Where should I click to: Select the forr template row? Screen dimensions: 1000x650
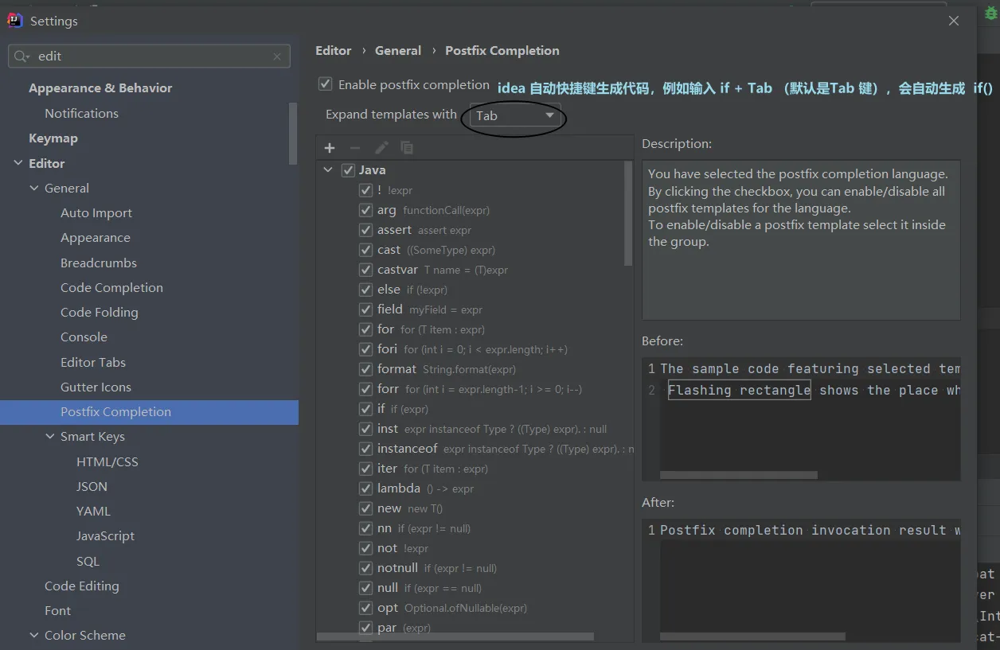pyautogui.click(x=475, y=389)
